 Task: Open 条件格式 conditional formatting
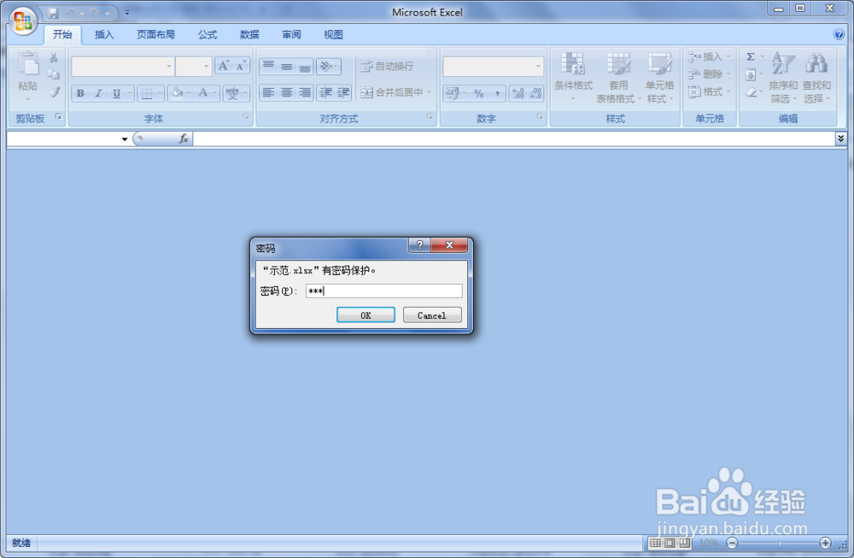point(573,78)
